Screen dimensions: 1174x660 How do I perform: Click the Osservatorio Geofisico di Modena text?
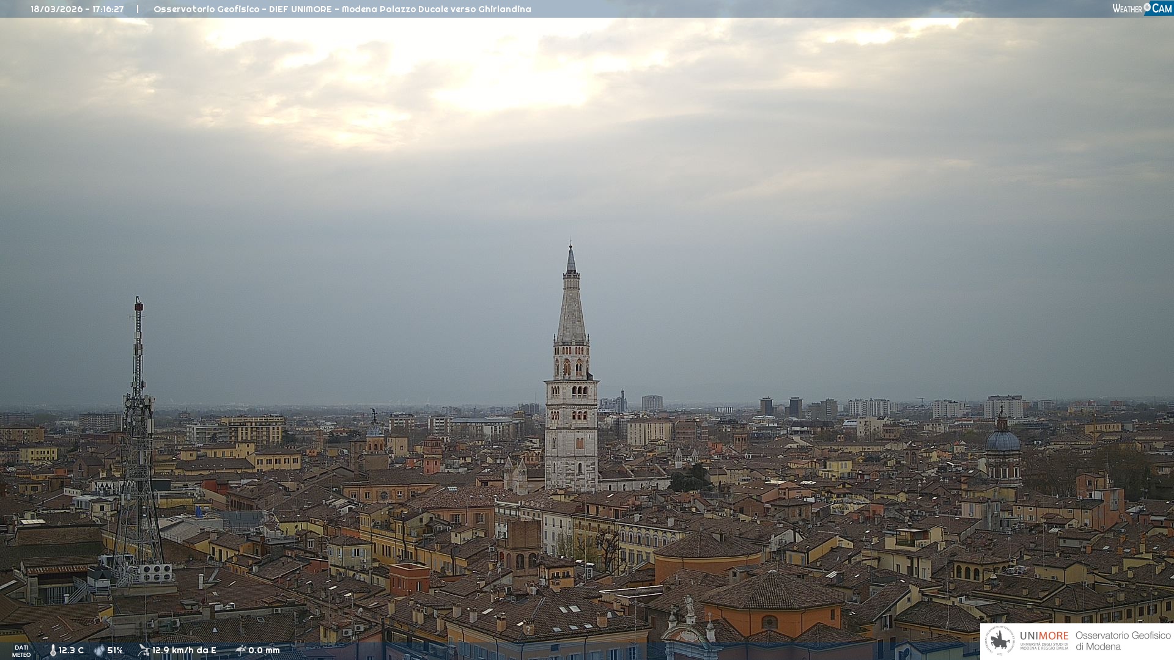coord(1123,640)
